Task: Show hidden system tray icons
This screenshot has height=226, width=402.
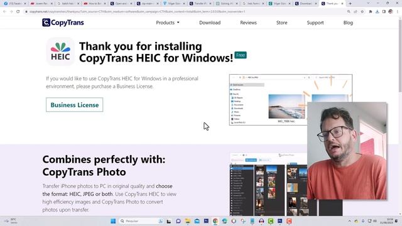Action: coord(349,221)
